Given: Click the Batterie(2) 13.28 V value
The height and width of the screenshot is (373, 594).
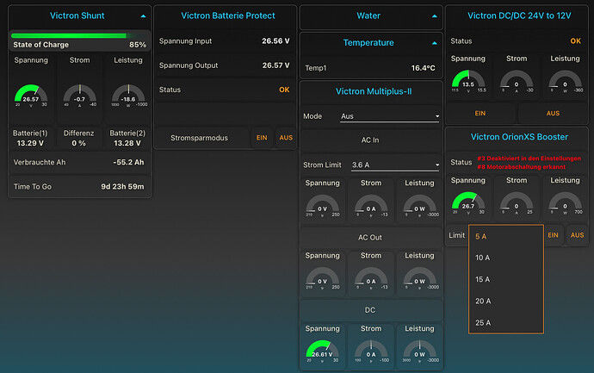Looking at the screenshot, I should click(x=127, y=143).
